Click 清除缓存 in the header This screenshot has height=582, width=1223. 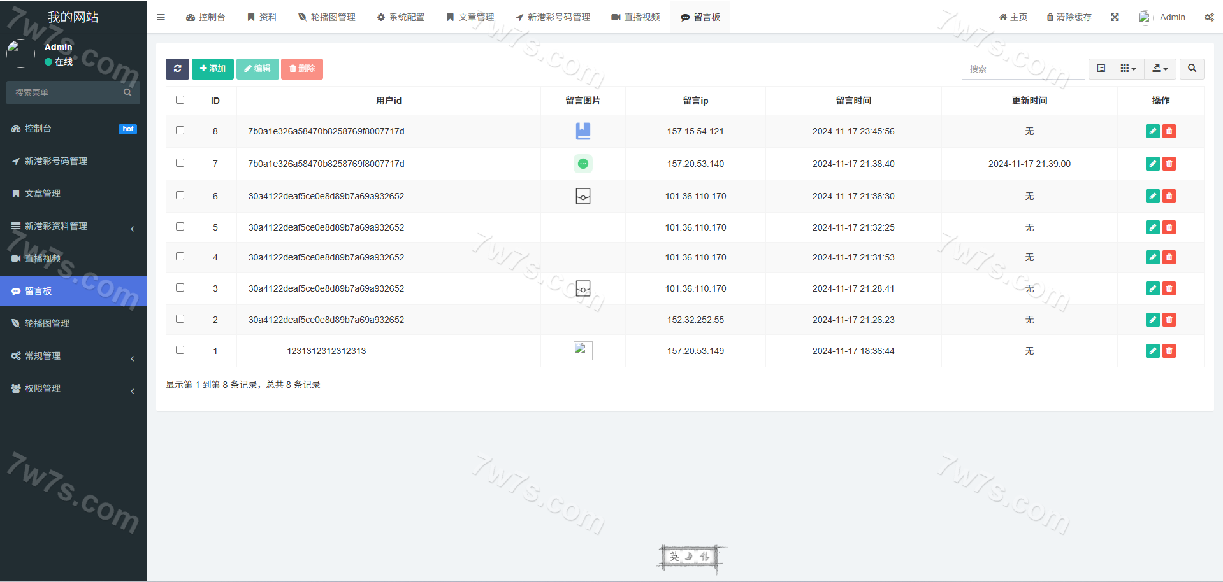click(x=1069, y=17)
